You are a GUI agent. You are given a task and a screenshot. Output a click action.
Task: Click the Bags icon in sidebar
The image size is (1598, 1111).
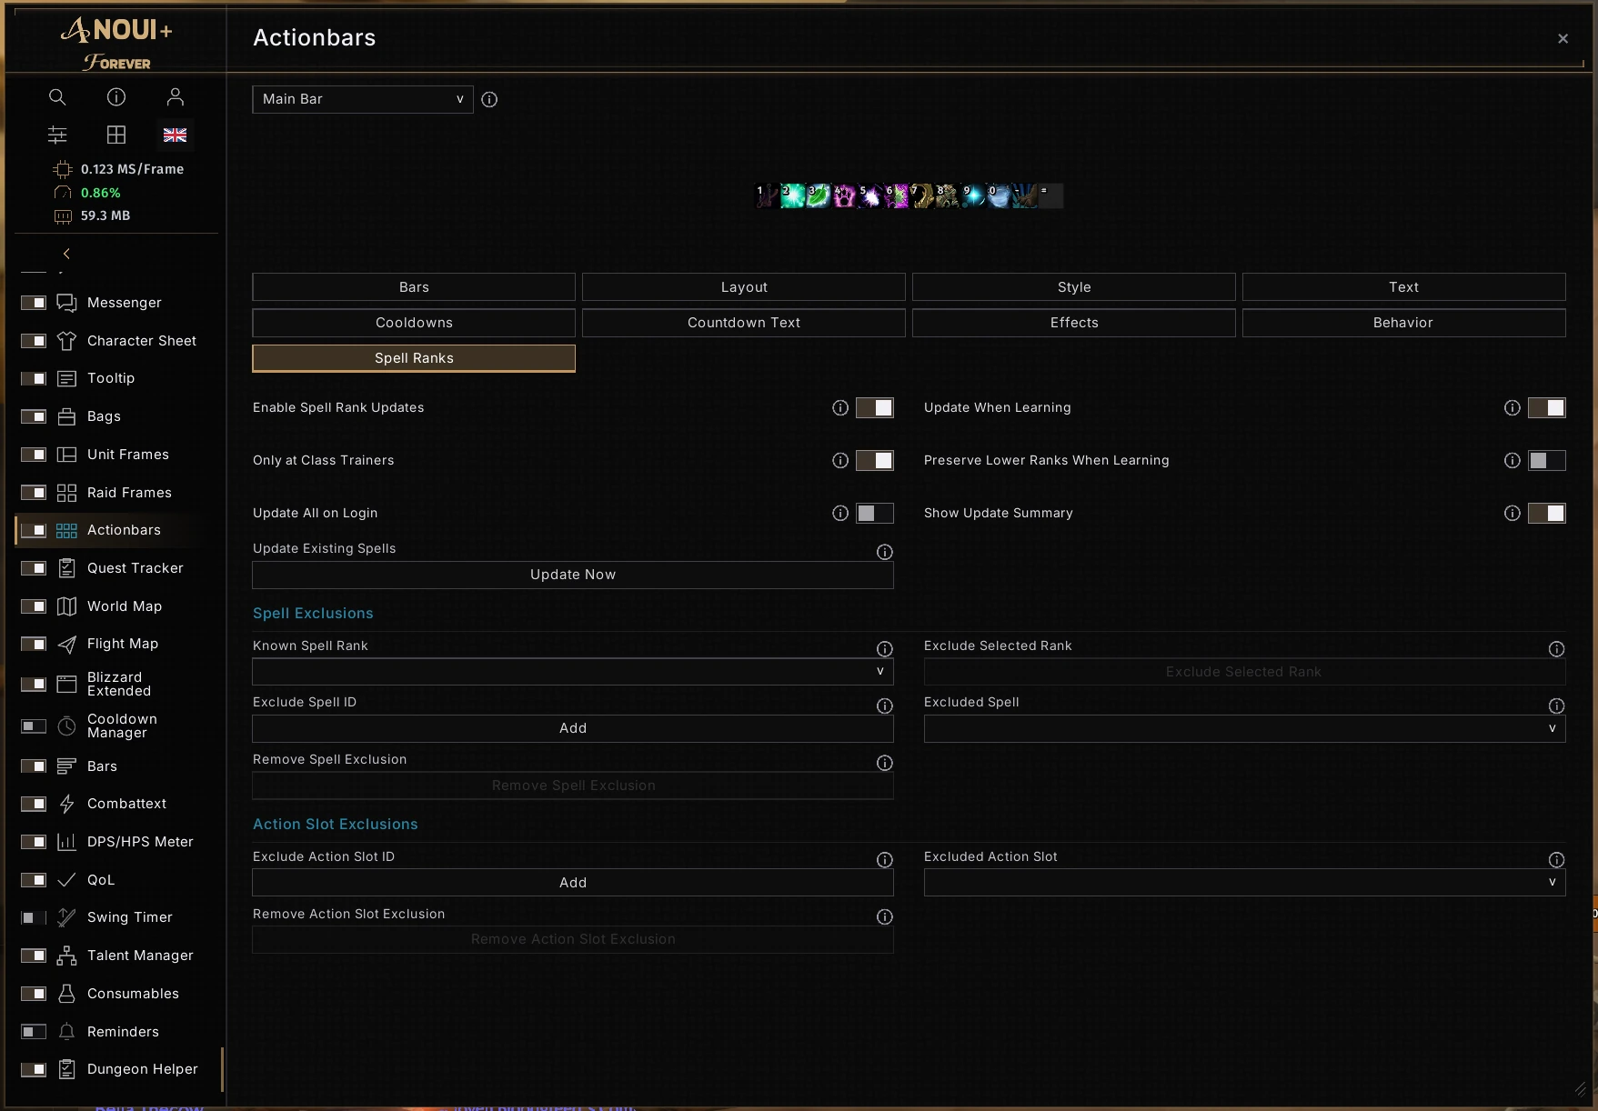point(66,416)
